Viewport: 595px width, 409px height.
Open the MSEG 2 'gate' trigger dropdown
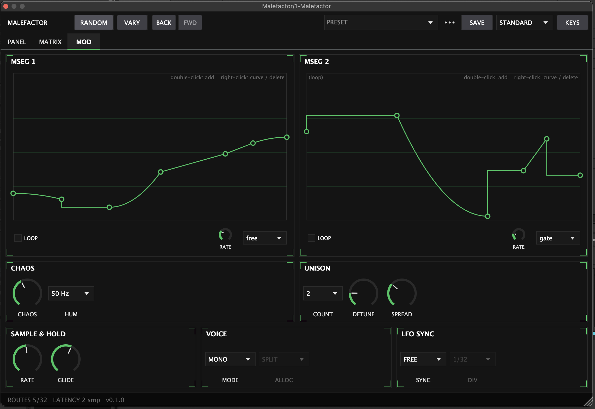[558, 238]
